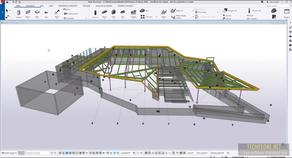Toggle the arrow select-all selection switch
The image size is (292, 158).
click(60, 153)
